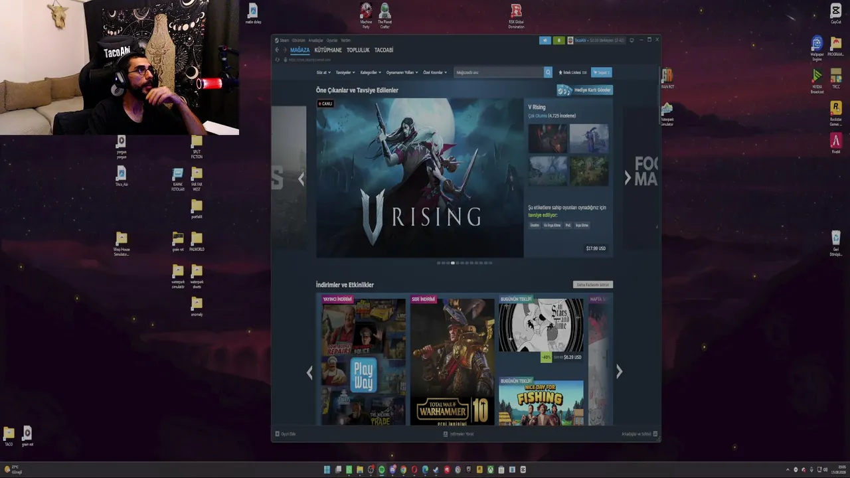Viewport: 850px width, 478px height.
Task: Select the top-left V Rising screenshot thumbnail
Action: point(548,139)
